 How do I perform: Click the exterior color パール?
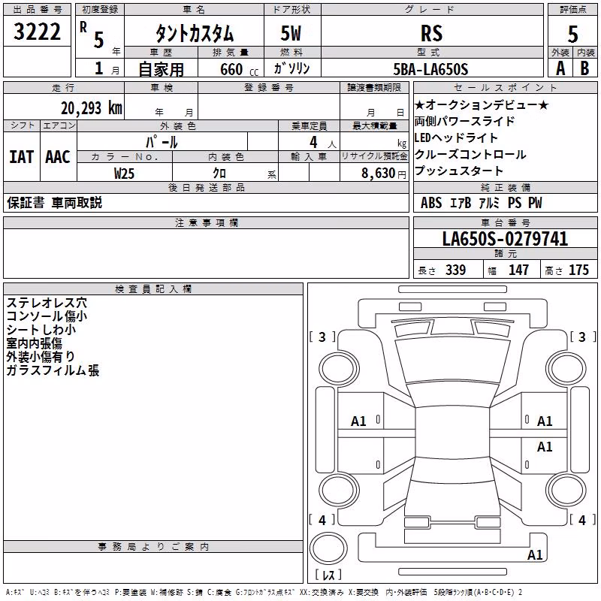(162, 142)
